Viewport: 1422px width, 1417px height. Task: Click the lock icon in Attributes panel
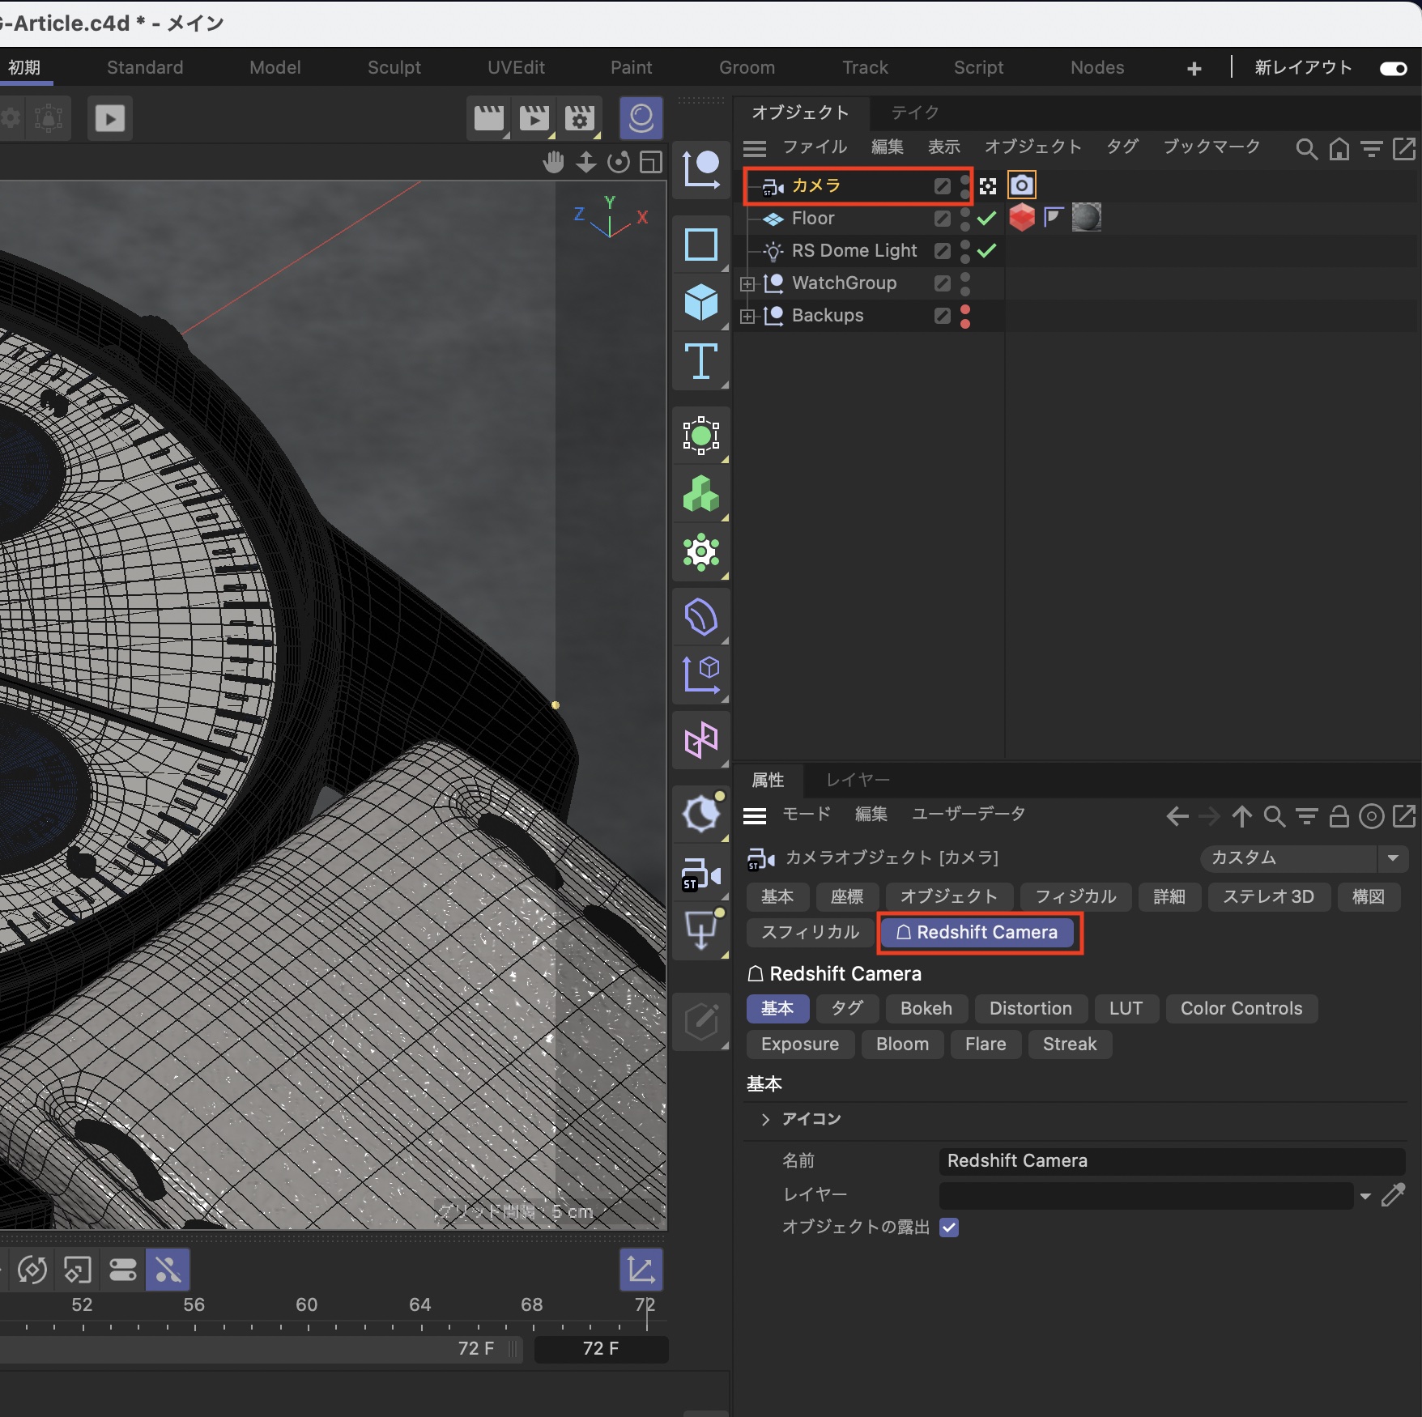pyautogui.click(x=1339, y=816)
